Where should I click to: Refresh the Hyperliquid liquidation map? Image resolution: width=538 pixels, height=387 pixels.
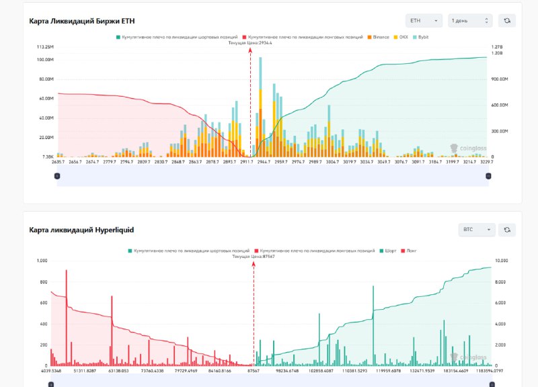[x=506, y=230]
